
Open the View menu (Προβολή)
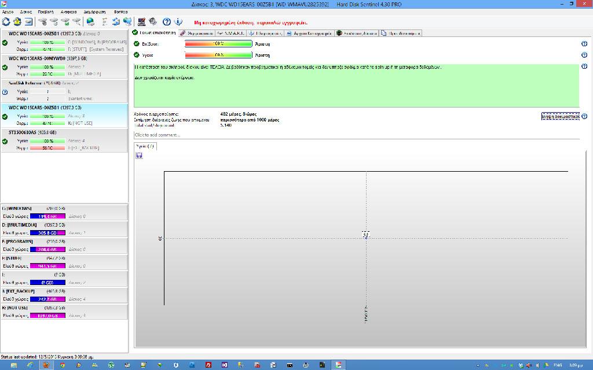point(45,12)
